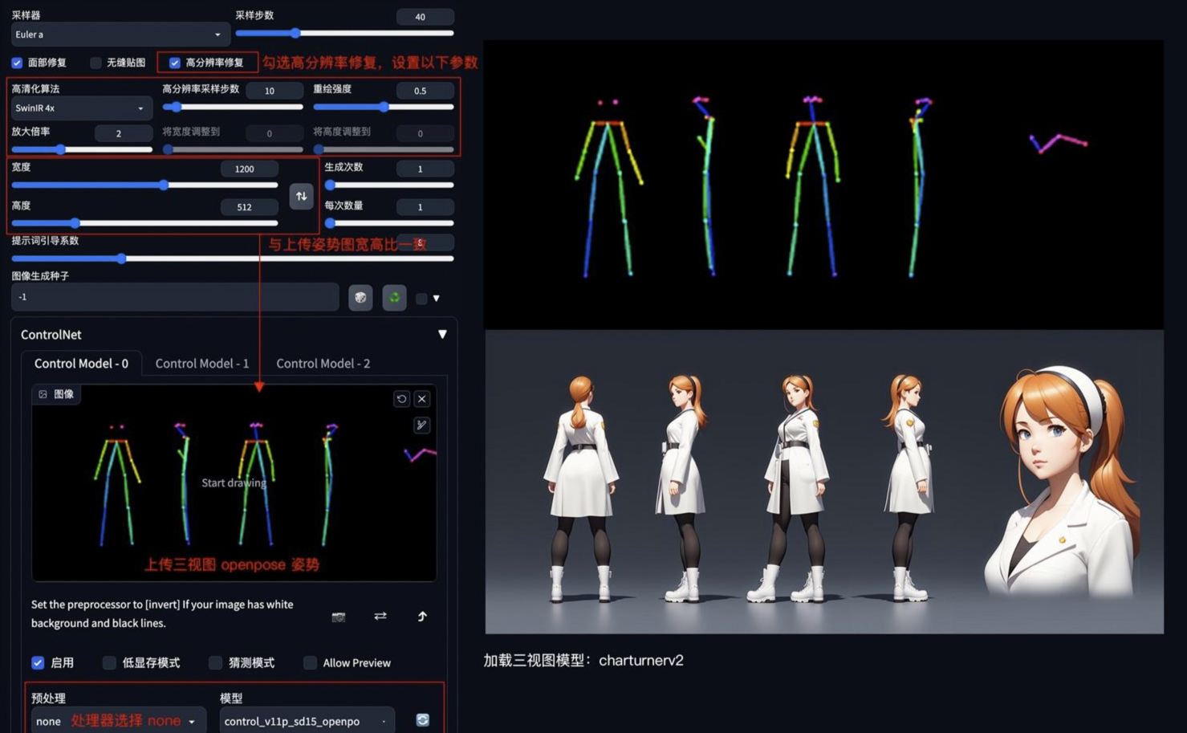Click the generated character turnaround image
This screenshot has width=1187, height=733.
[823, 482]
